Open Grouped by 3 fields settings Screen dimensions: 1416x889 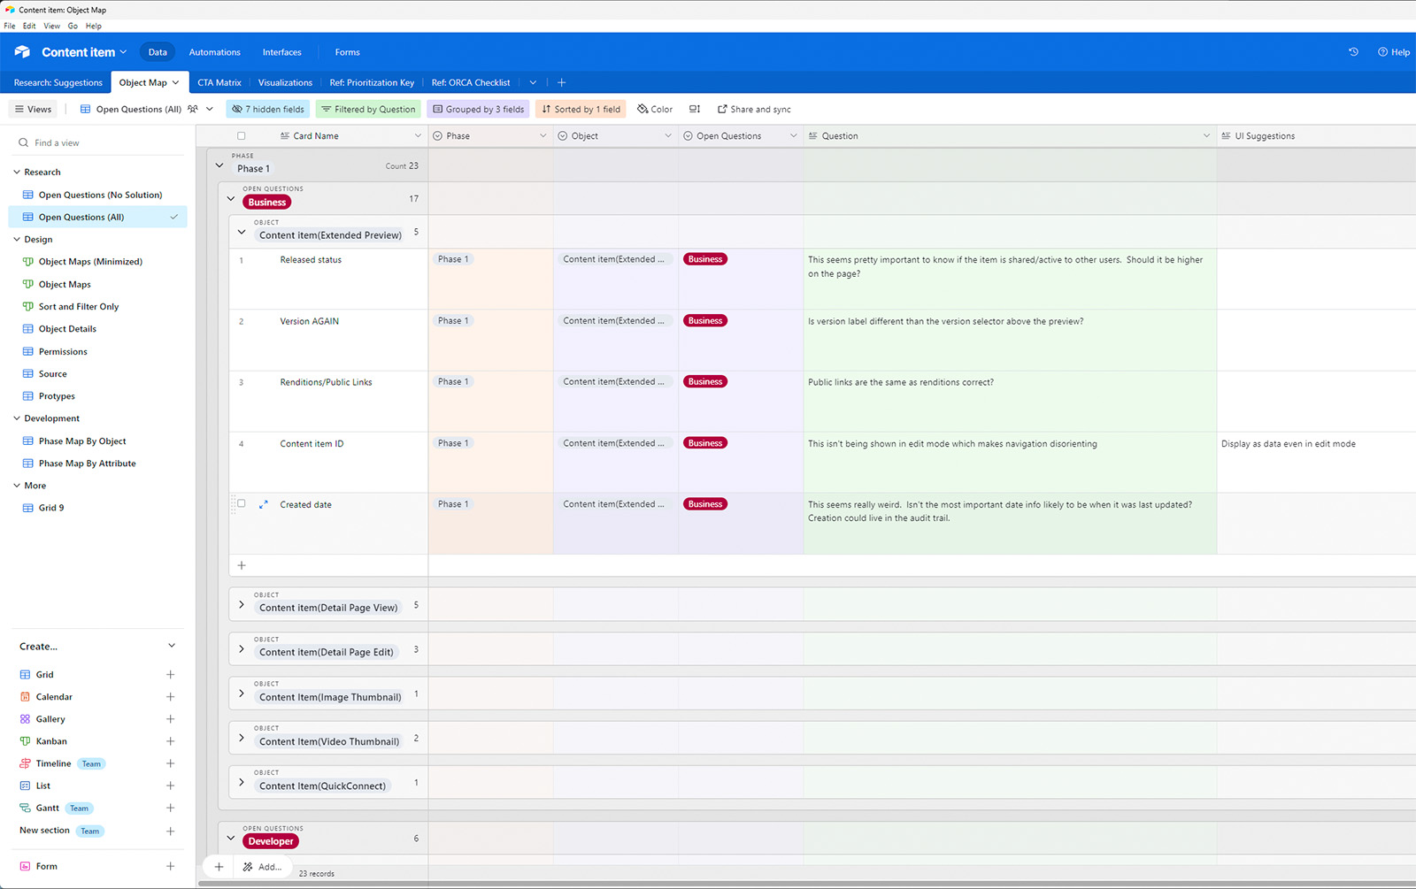point(479,109)
